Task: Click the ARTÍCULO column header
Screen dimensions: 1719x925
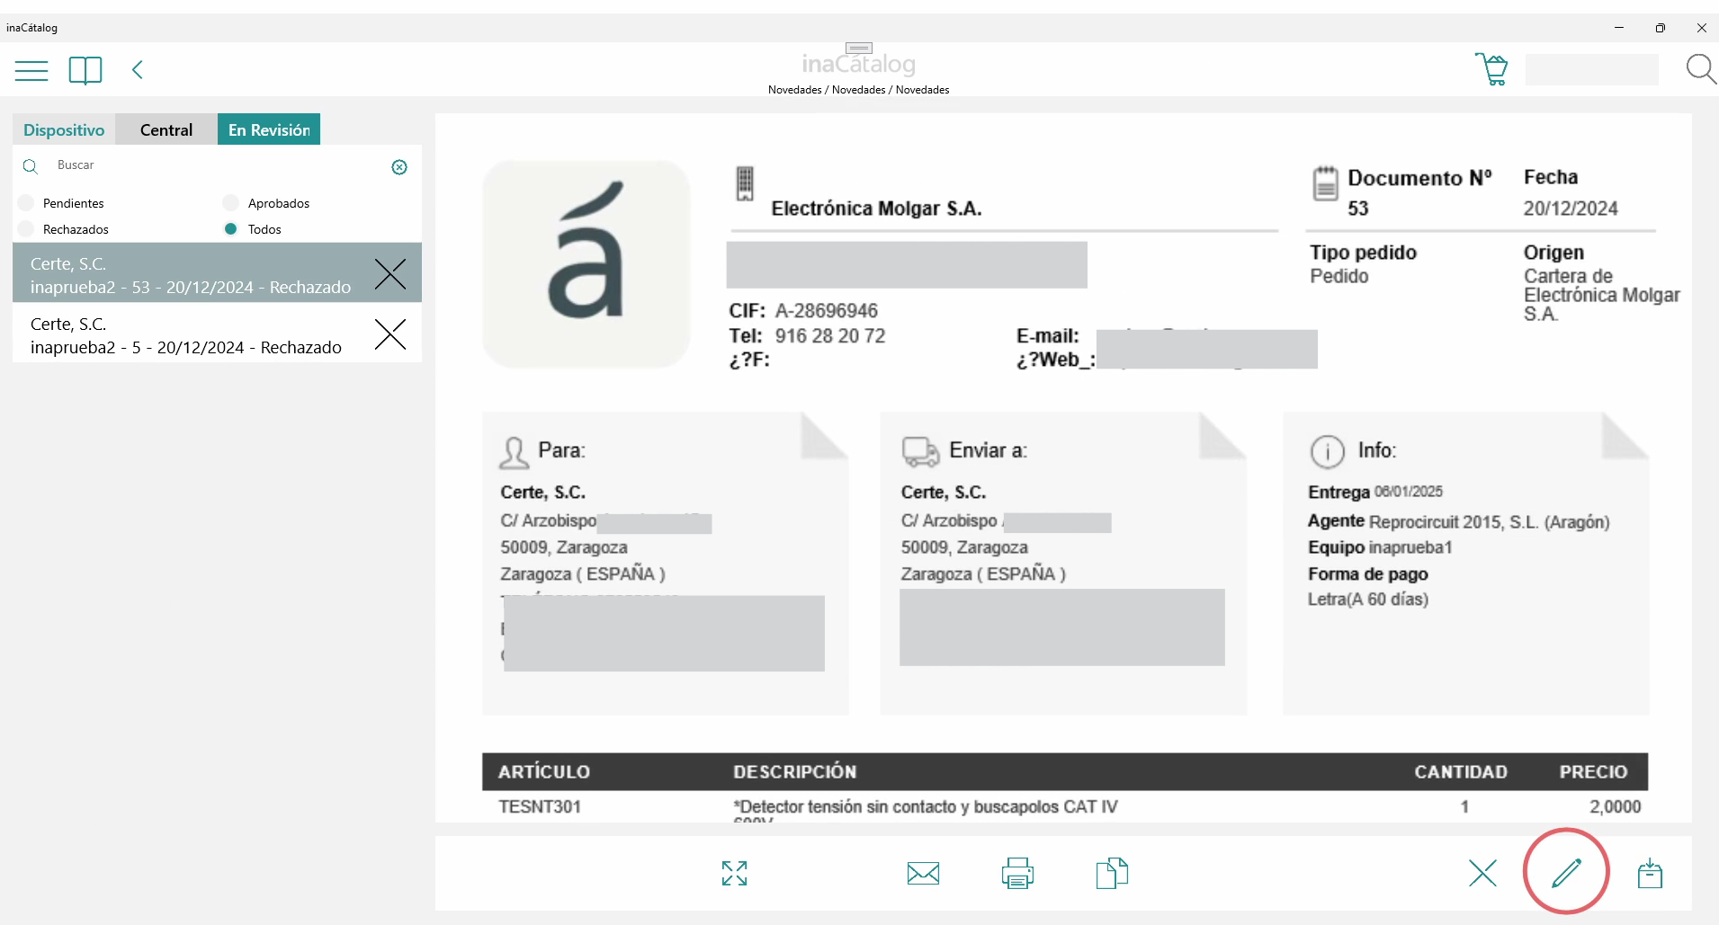Action: 544,772
